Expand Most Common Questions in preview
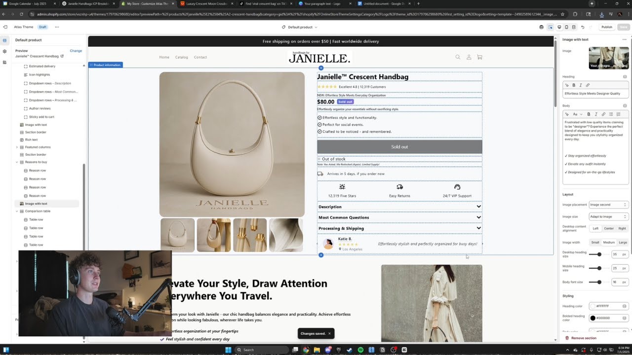Screen dimensions: 632x355 [x=399, y=217]
